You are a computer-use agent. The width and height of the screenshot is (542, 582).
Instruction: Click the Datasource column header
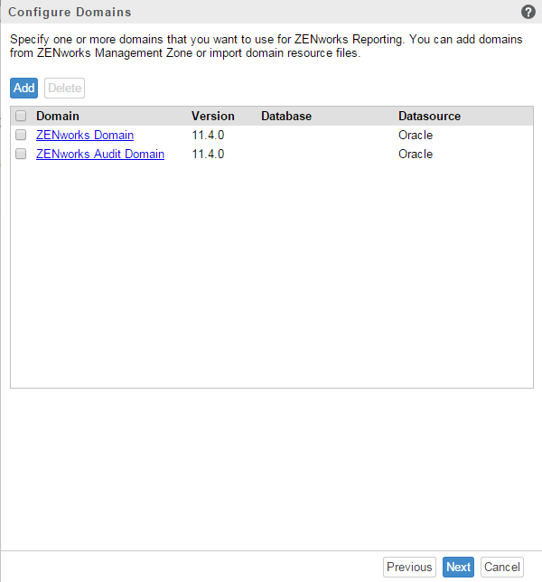(x=429, y=117)
